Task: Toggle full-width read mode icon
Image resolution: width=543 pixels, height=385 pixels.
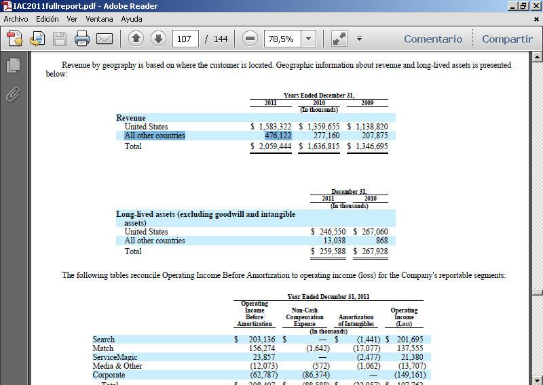Action: (339, 39)
